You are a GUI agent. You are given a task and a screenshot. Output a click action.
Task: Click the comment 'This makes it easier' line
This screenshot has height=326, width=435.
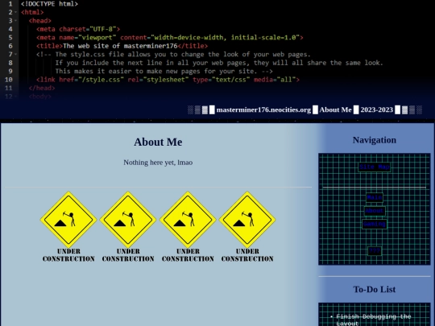pyautogui.click(x=164, y=72)
